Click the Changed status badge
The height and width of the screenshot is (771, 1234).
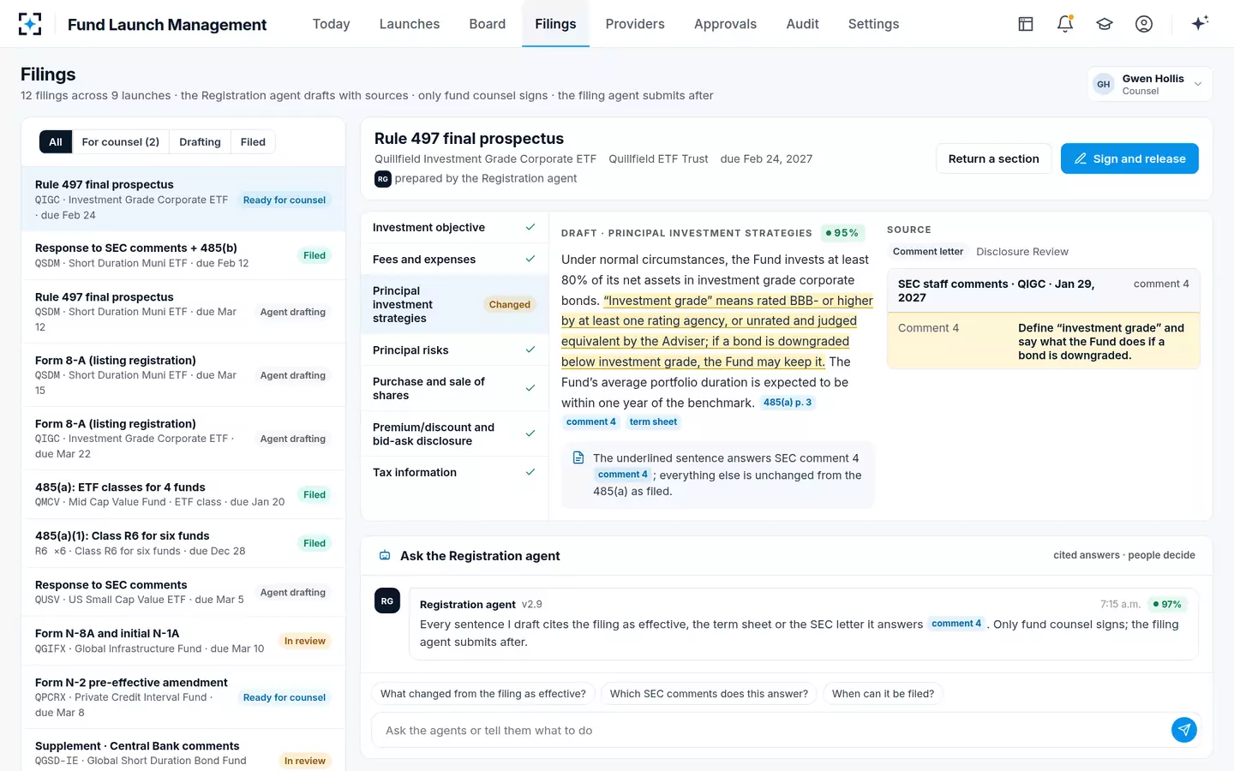(509, 305)
